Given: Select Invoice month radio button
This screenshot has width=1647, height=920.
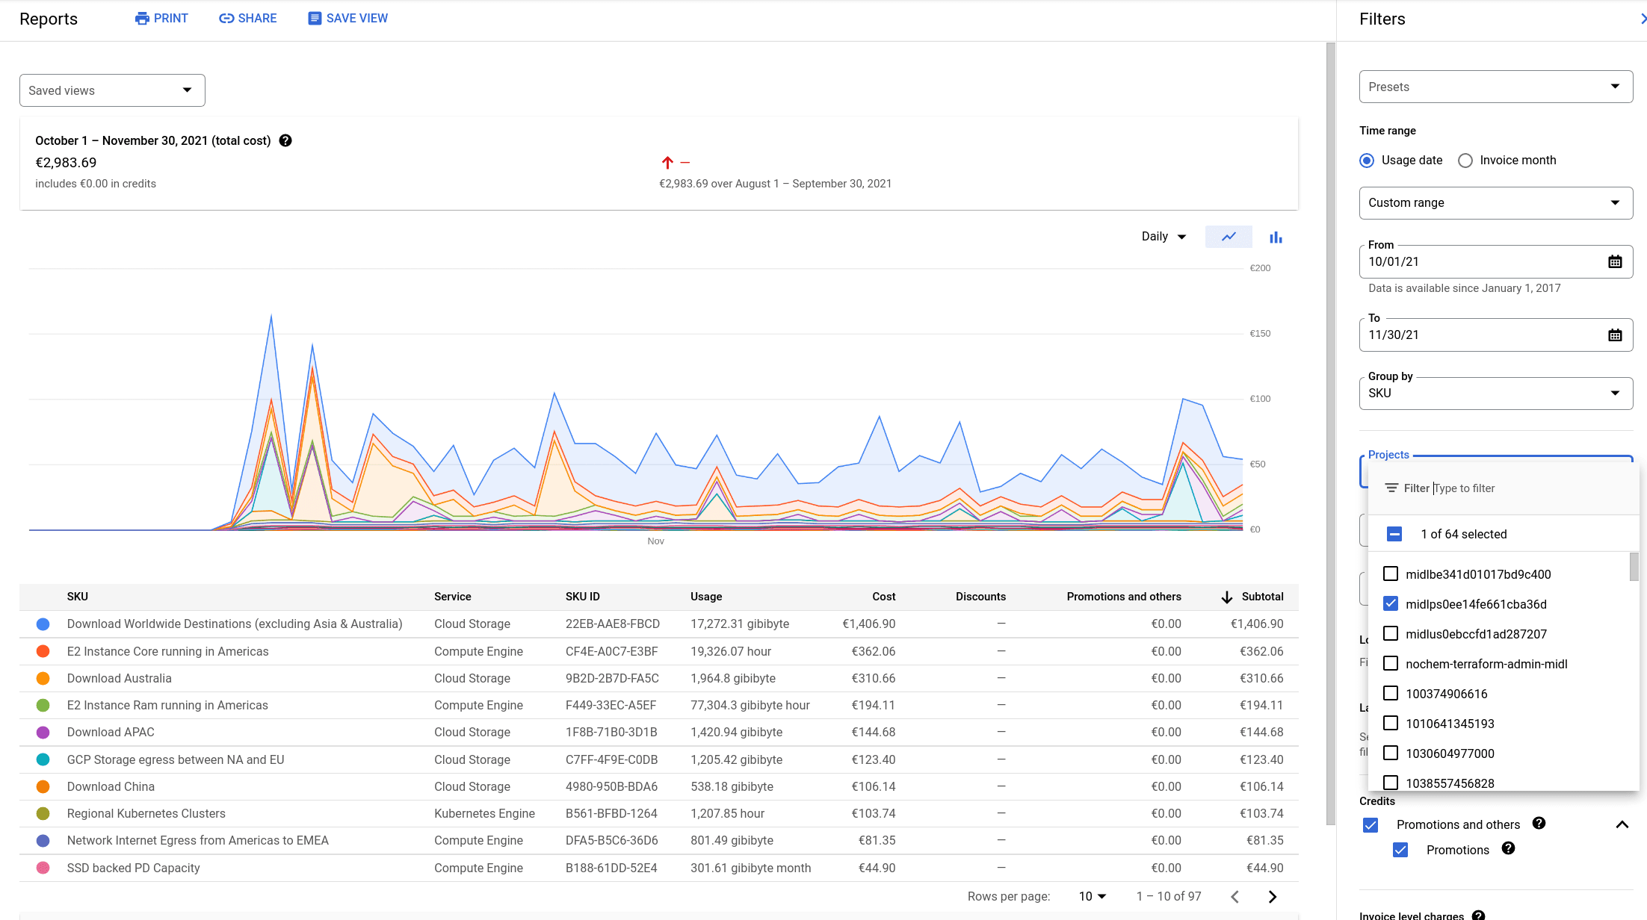Looking at the screenshot, I should (x=1465, y=161).
